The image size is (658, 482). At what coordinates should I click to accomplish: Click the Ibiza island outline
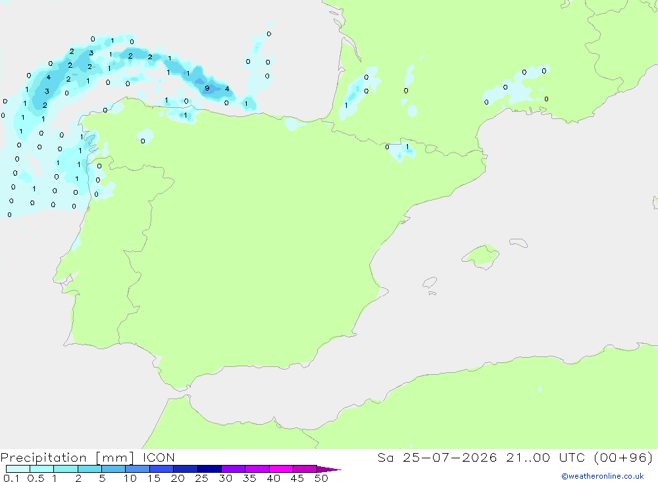pyautogui.click(x=430, y=283)
